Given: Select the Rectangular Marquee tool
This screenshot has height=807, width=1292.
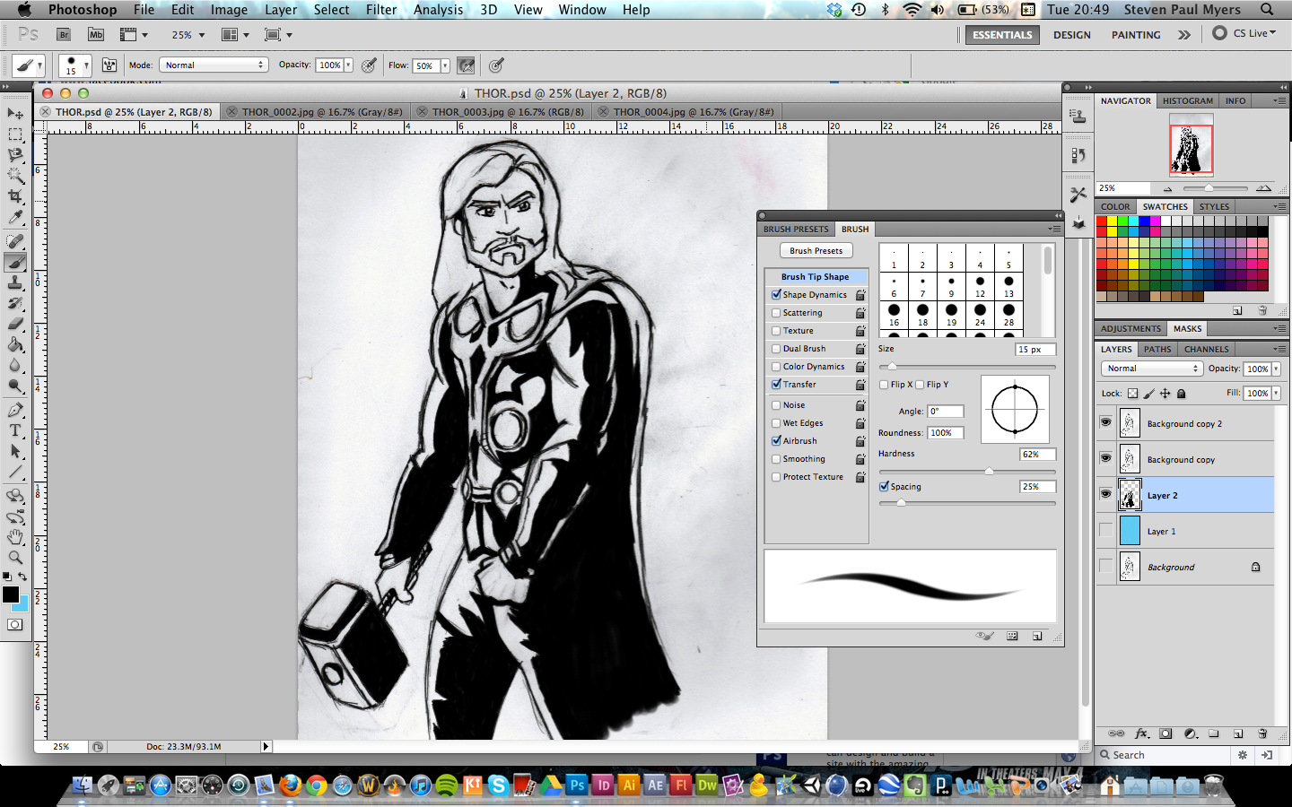Looking at the screenshot, I should [15, 134].
